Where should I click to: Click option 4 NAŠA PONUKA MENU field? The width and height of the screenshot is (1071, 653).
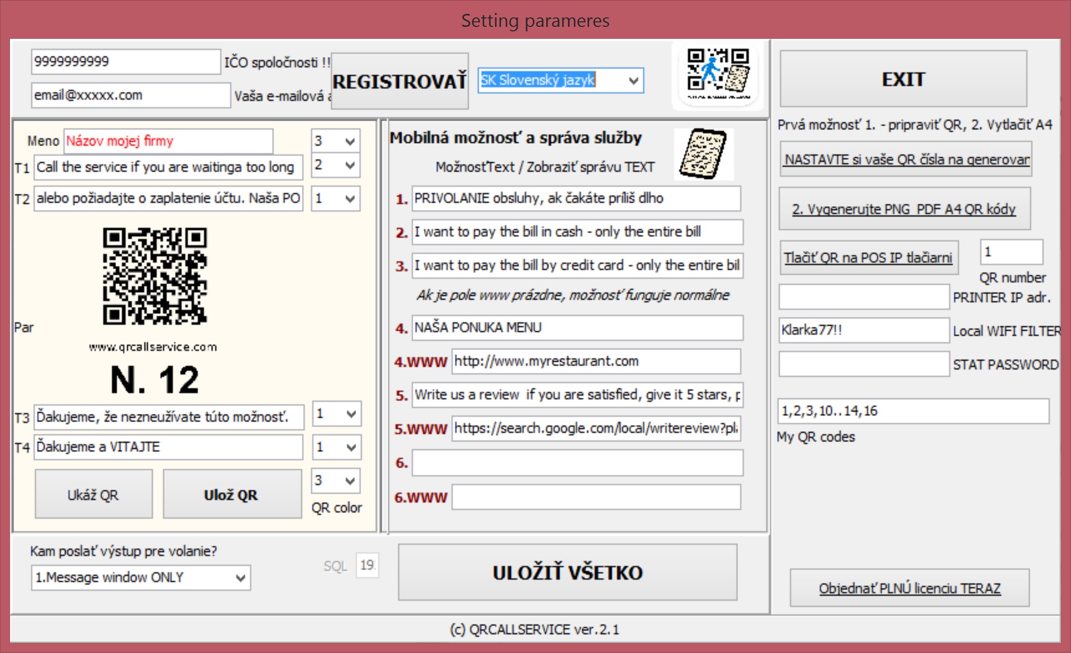pos(578,328)
